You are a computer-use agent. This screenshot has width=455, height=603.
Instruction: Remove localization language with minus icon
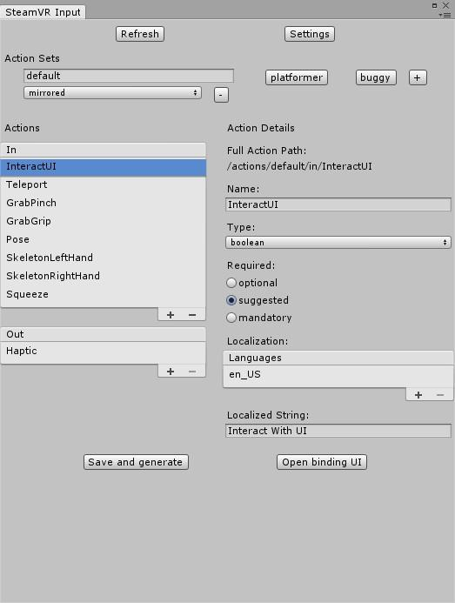440,395
